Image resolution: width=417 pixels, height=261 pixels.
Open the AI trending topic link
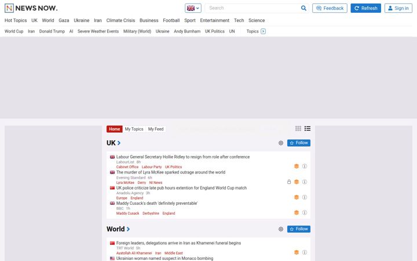(71, 31)
